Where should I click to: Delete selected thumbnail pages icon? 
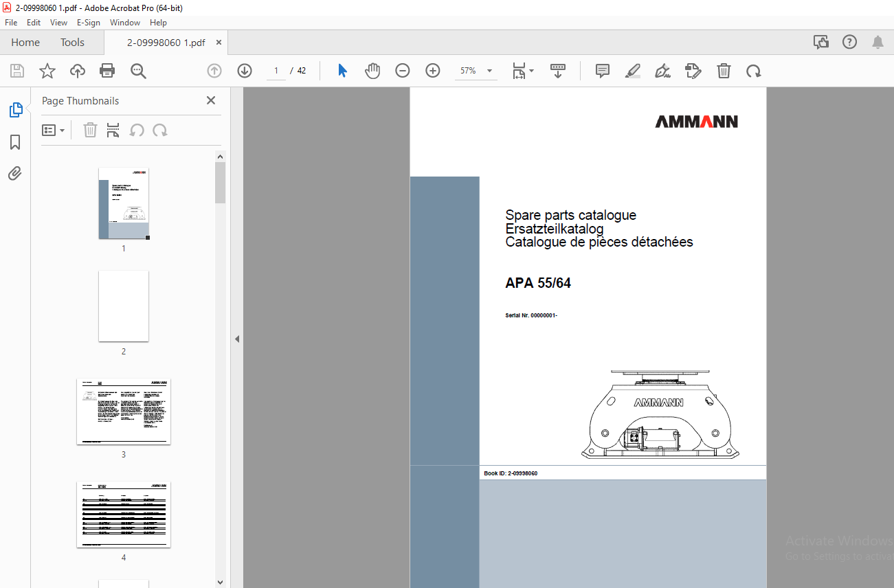click(x=90, y=131)
